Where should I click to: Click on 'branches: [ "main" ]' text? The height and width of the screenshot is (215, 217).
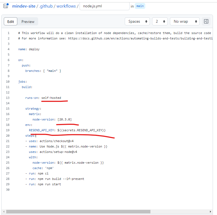tap(43, 71)
